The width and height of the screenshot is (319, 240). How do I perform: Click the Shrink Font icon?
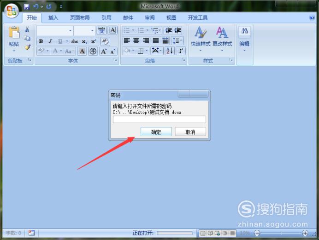coord(112,51)
